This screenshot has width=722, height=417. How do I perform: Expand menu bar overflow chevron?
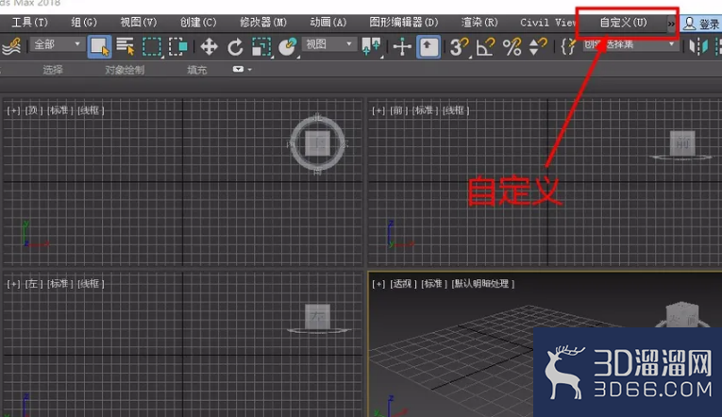(671, 23)
